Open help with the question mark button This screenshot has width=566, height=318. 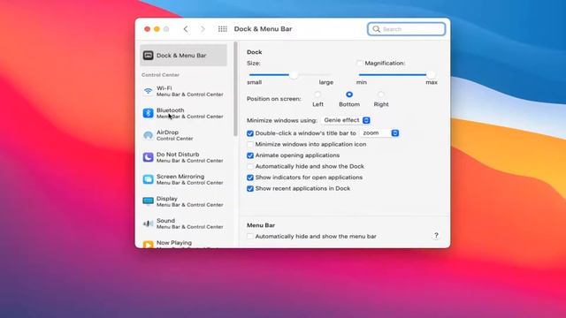click(x=436, y=236)
